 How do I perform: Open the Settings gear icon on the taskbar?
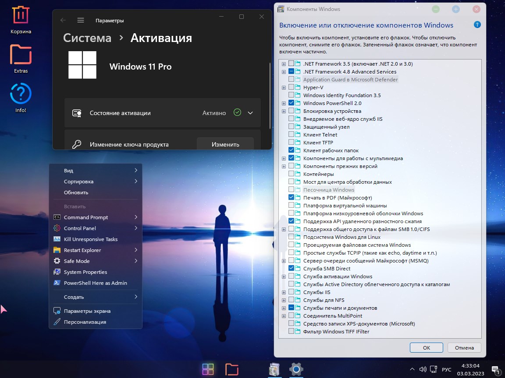click(x=296, y=369)
